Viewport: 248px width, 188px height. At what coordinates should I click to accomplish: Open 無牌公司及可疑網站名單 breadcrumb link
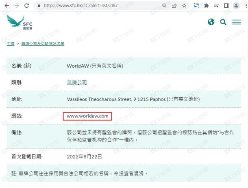(43, 44)
